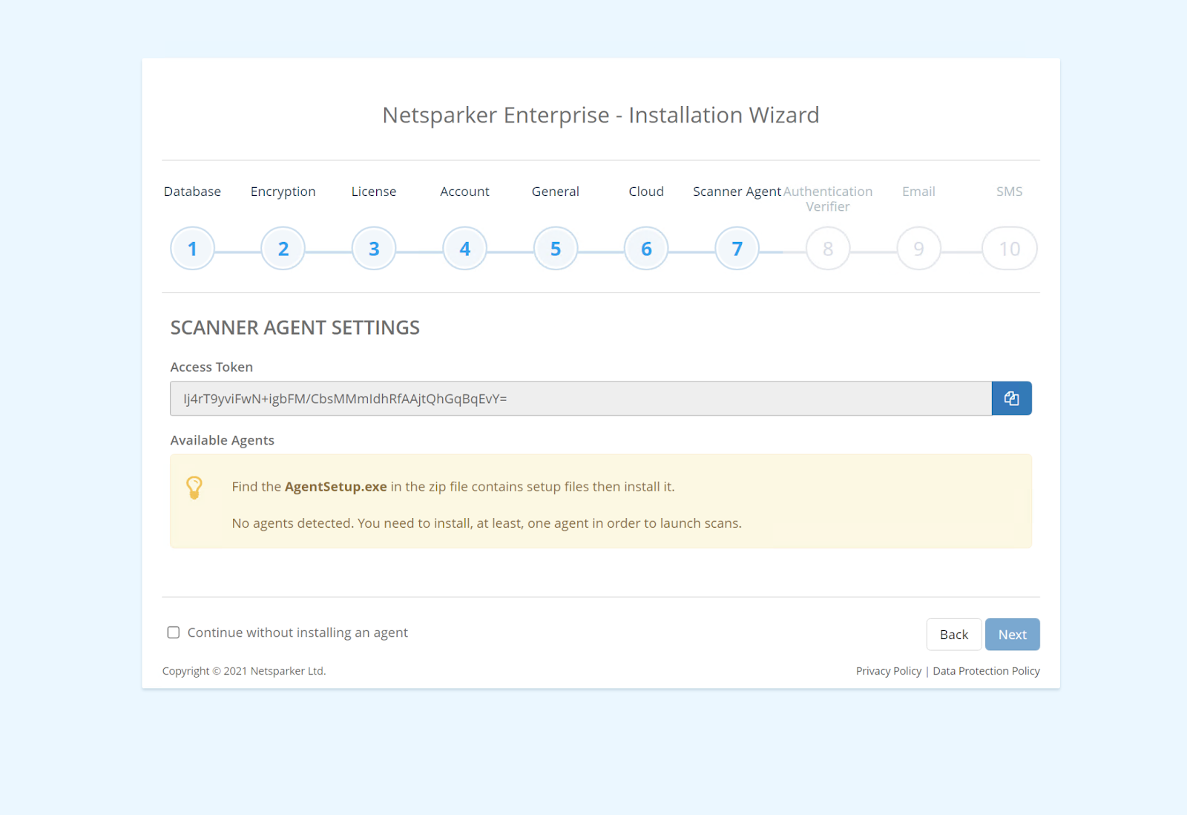This screenshot has width=1187, height=815.
Task: Copy the access token to clipboard
Action: pyautogui.click(x=1011, y=399)
